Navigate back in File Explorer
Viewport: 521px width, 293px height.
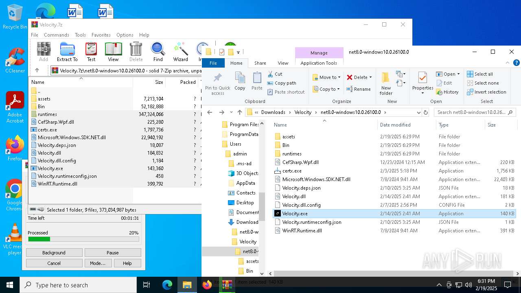[210, 112]
